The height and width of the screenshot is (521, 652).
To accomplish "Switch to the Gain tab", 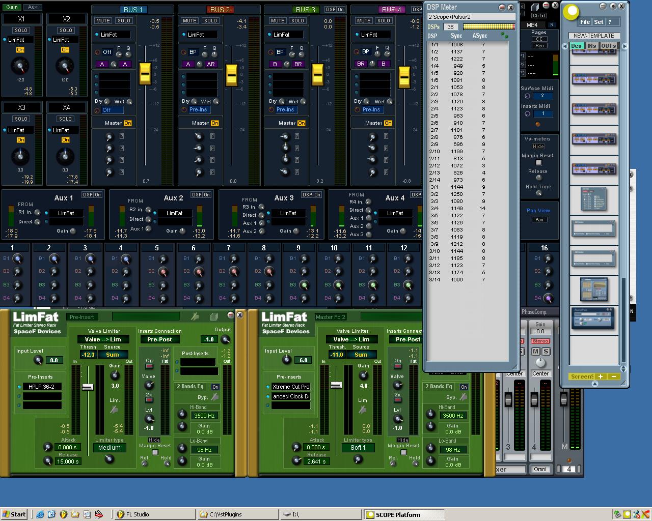I will pyautogui.click(x=12, y=7).
